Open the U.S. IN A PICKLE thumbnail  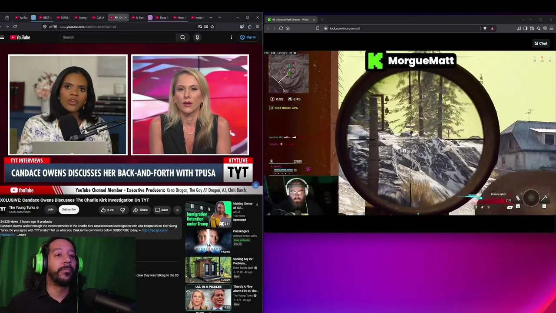click(208, 297)
